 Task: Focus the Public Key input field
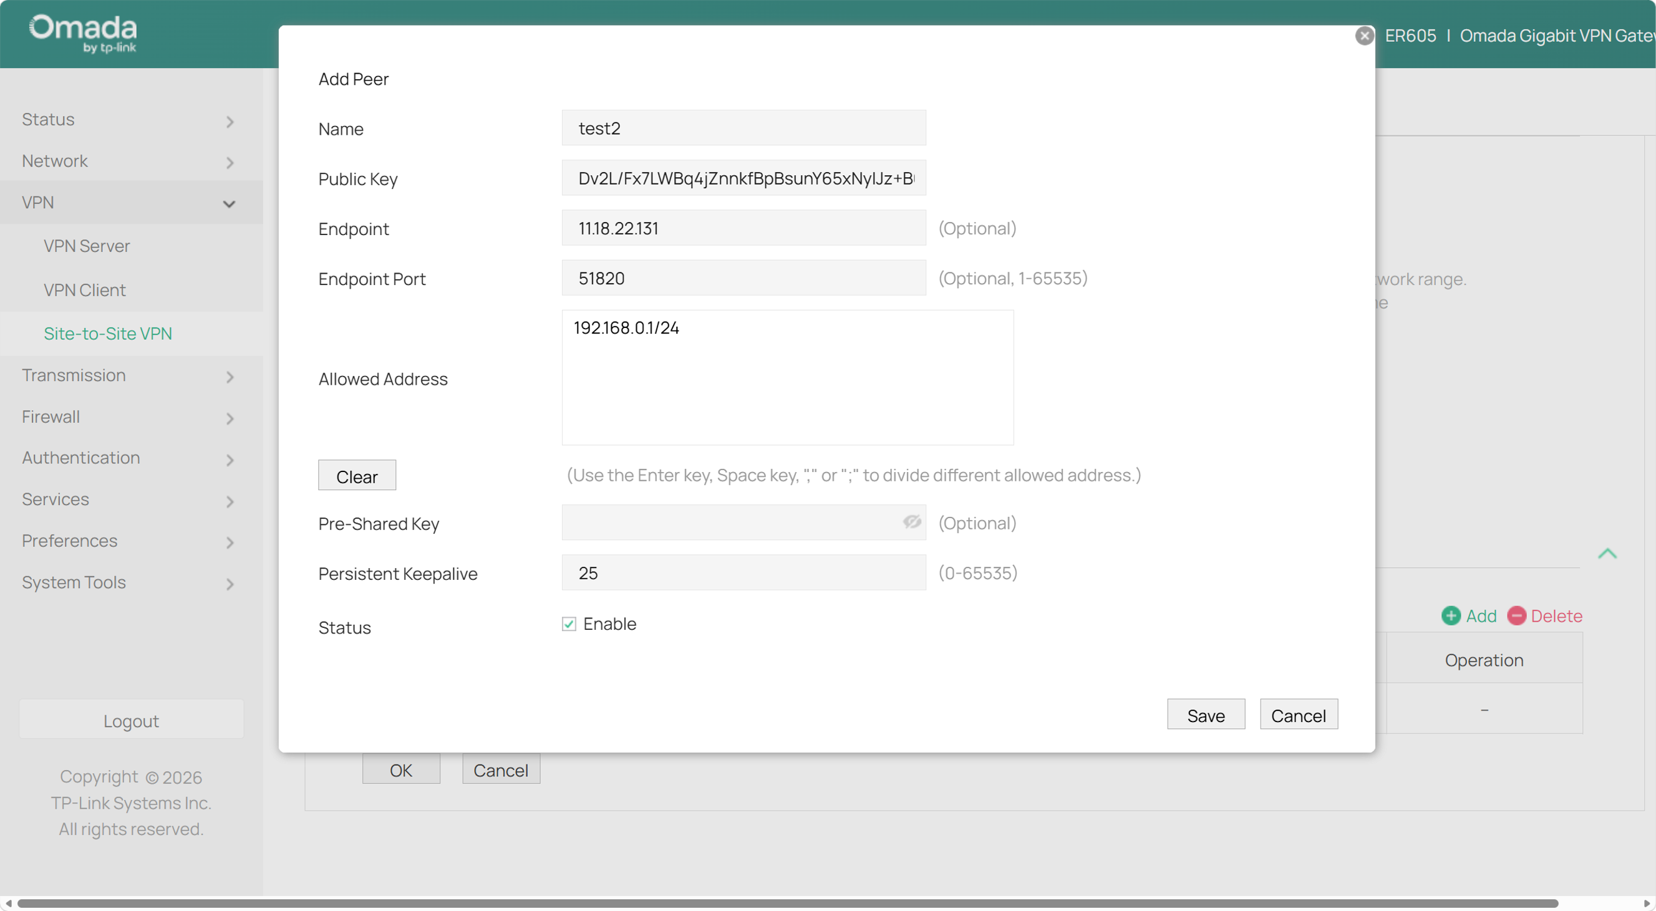[x=743, y=178]
